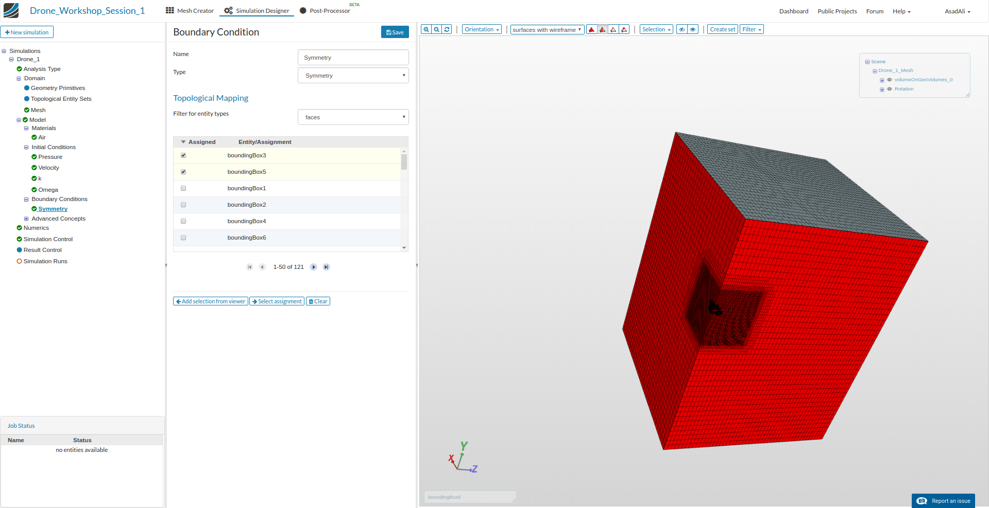
Task: Go to last page of entity list
Action: point(326,267)
